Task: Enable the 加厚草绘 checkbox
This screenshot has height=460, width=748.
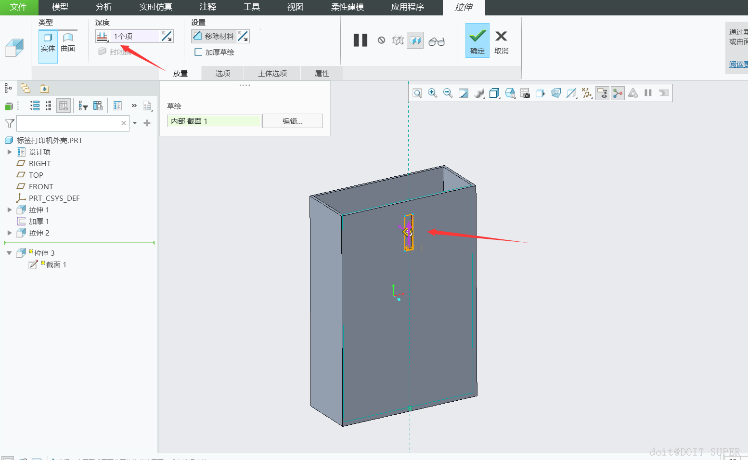Action: click(x=198, y=52)
